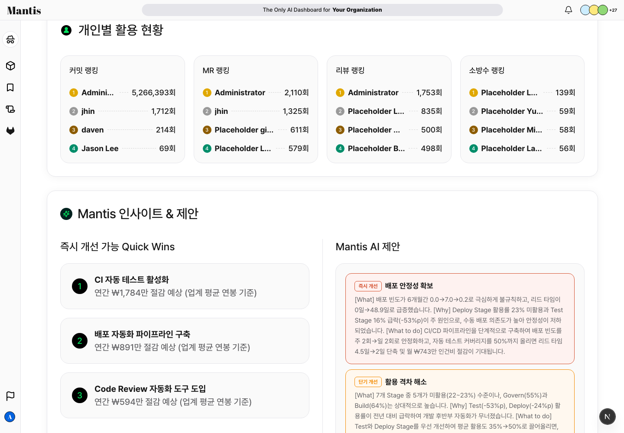Viewport: 624px width, 433px height.
Task: Select the MR 랭킹 row with 579회
Action: point(256,149)
